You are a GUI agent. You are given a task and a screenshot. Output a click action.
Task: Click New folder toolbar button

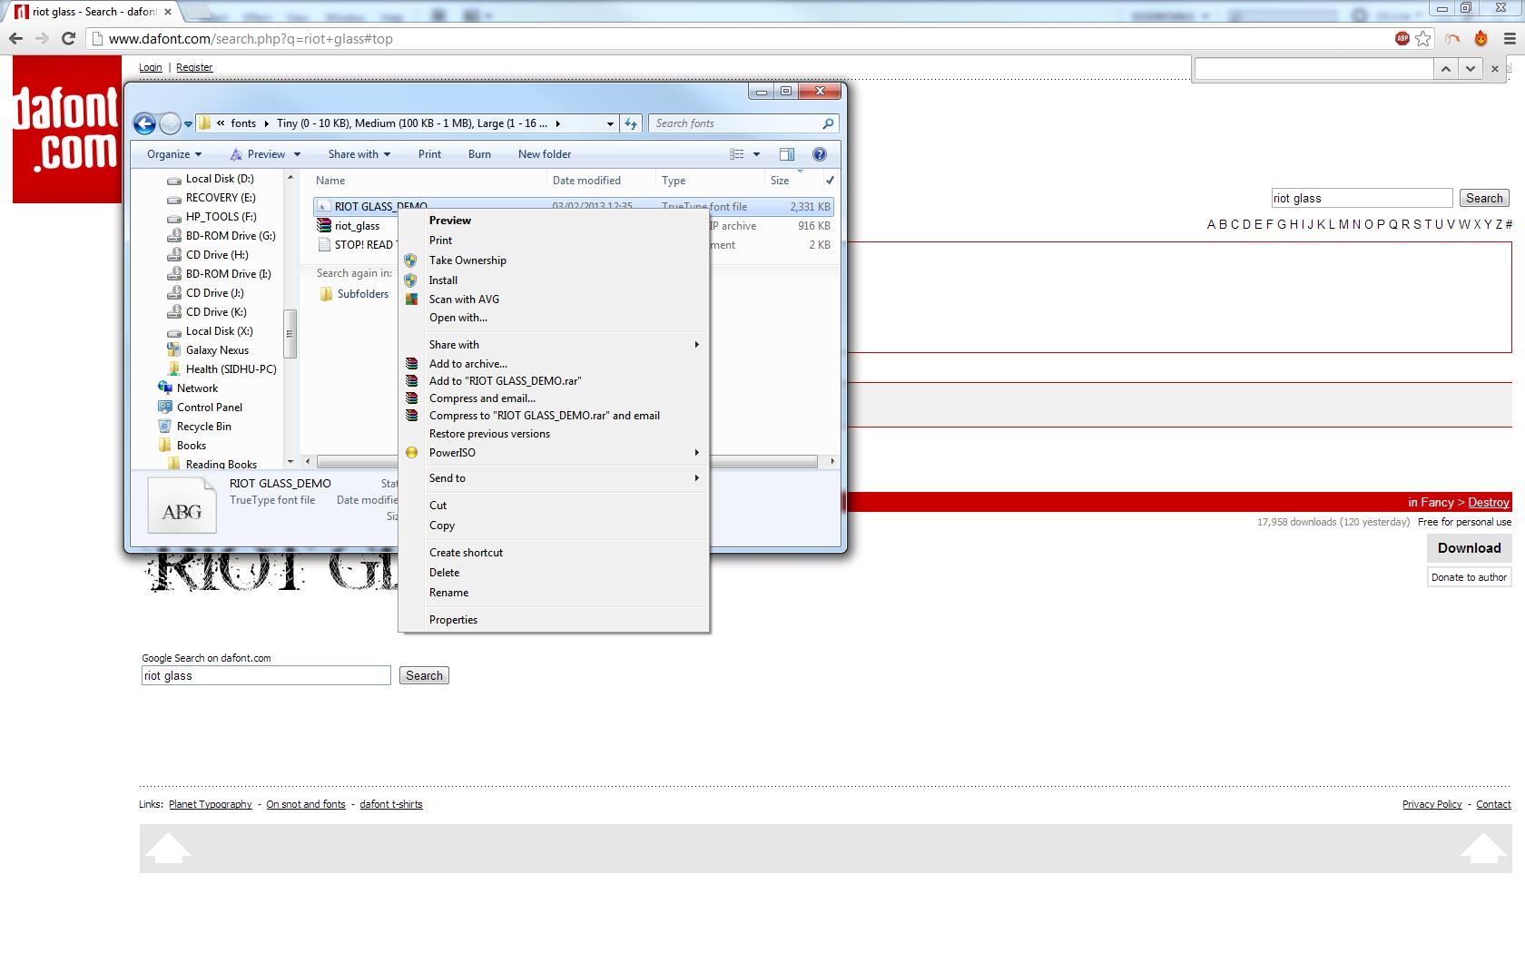545,154
